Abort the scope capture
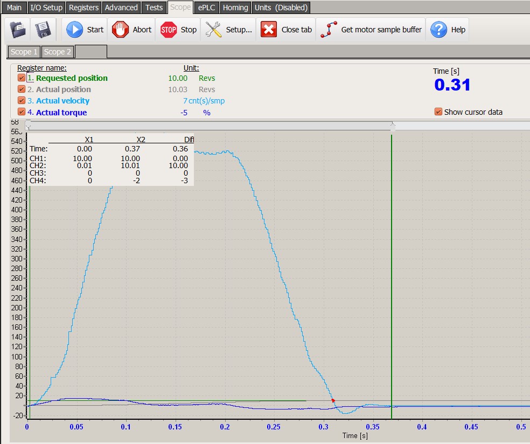Viewport: 530px width, 444px height. click(132, 30)
